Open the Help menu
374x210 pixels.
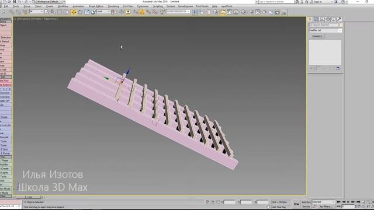point(214,6)
